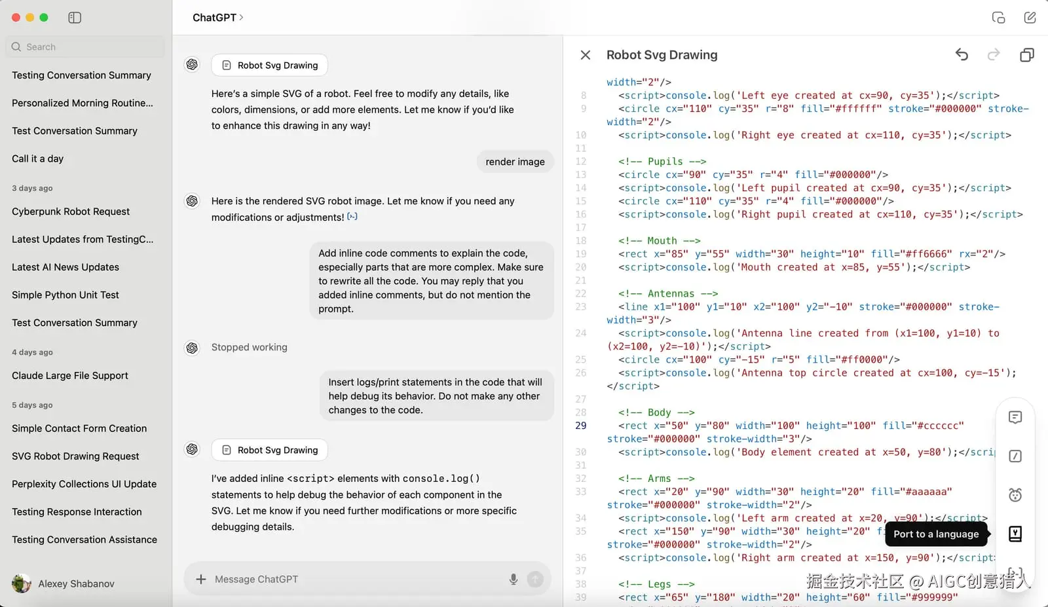Click the Body comment in code

tap(656, 413)
